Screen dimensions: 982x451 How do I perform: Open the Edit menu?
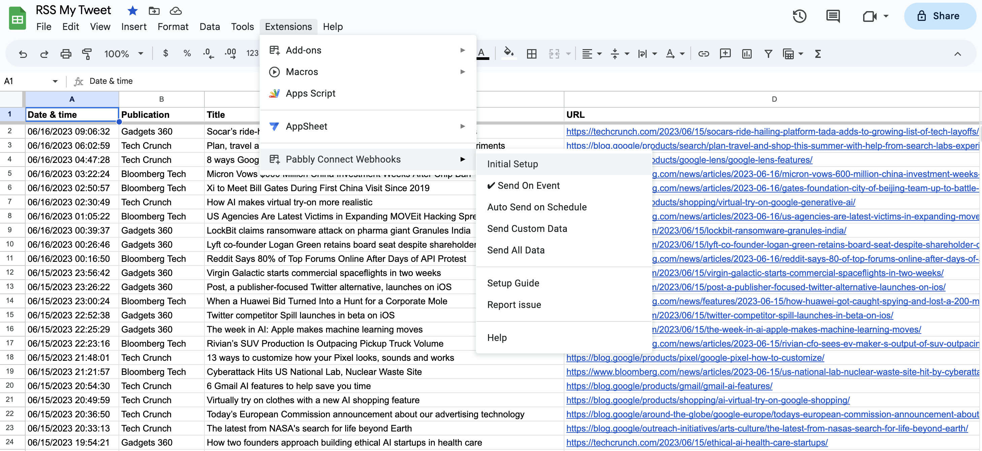70,27
